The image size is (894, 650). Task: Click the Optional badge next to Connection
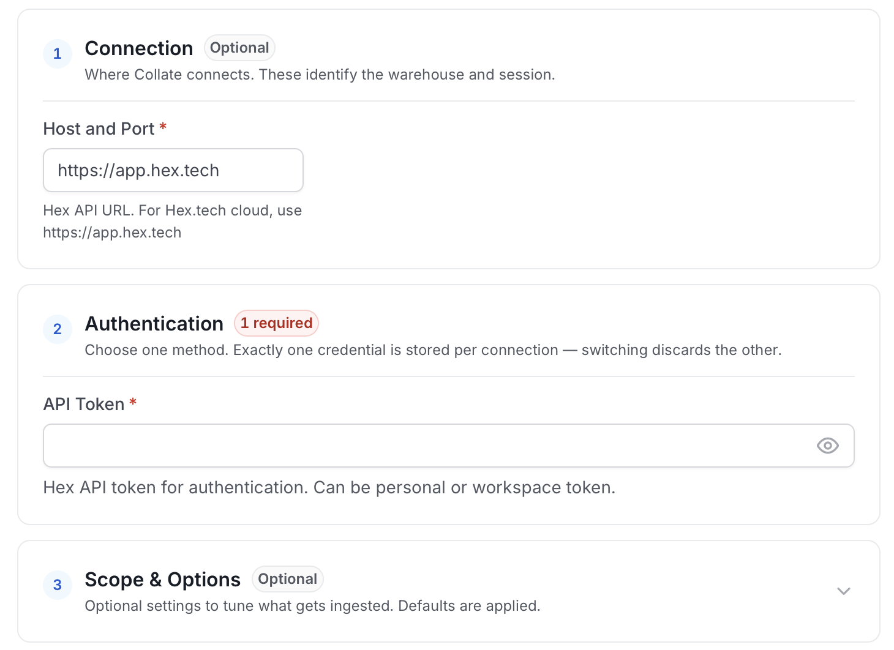239,48
